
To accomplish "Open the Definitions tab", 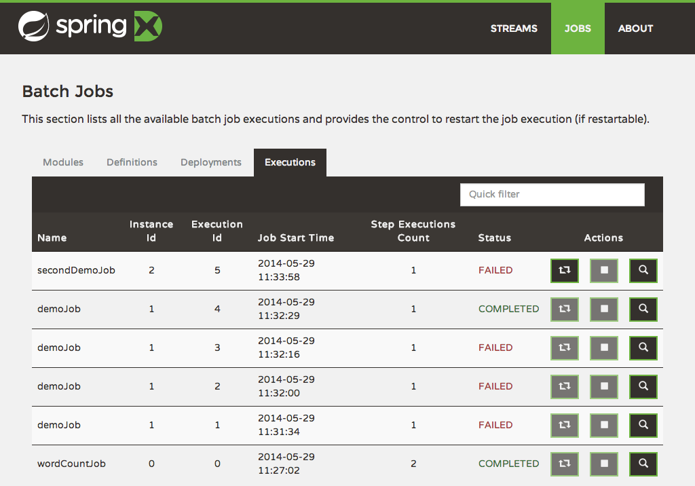I will pos(132,162).
